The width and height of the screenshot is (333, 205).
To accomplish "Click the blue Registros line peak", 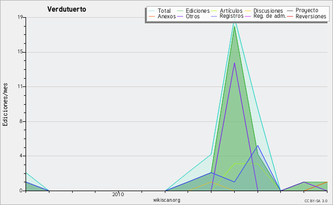I will [x=258, y=145].
